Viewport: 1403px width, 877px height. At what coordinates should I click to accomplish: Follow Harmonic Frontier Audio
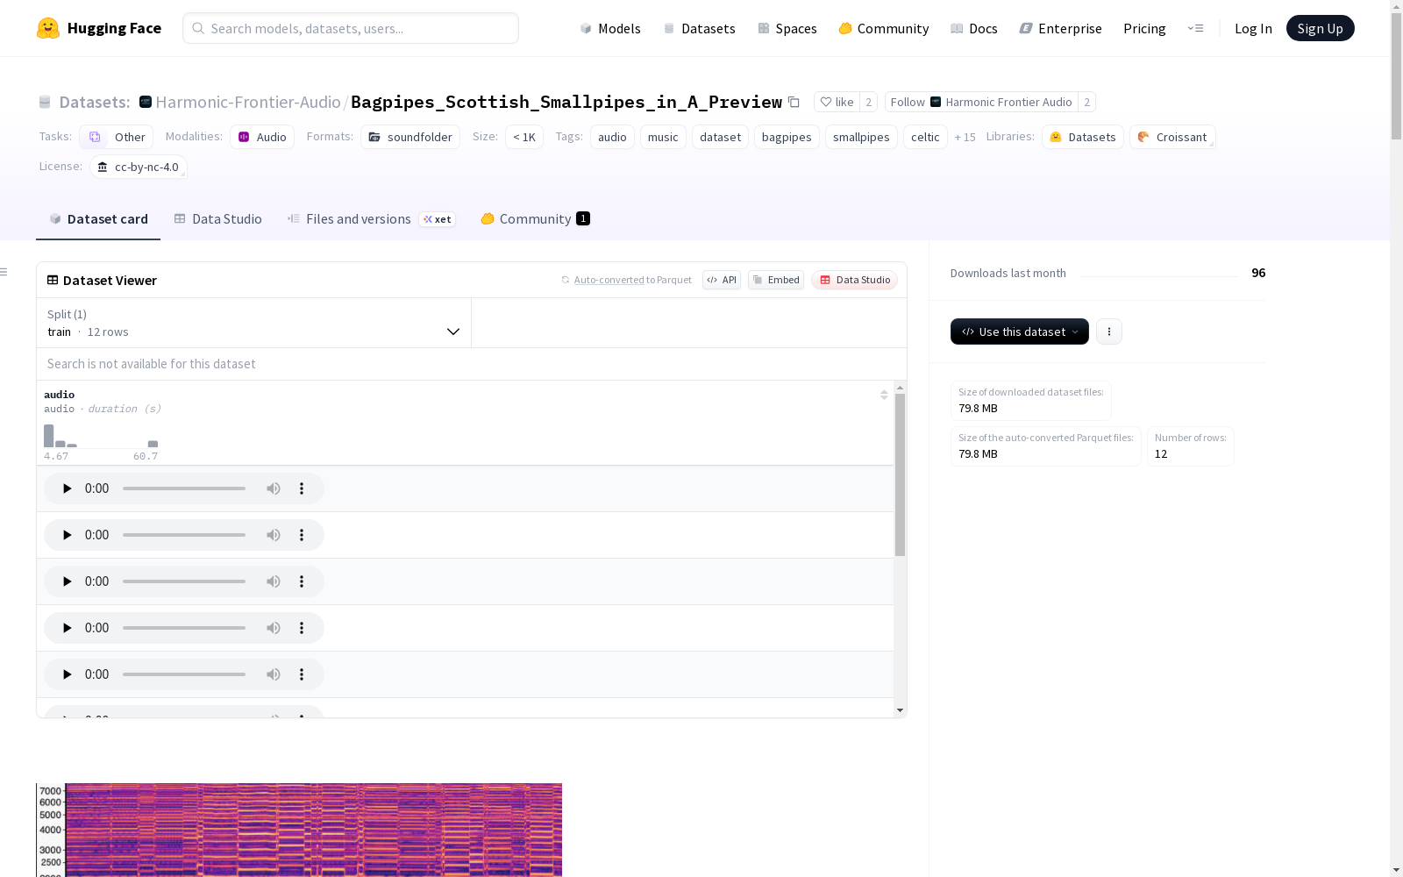point(980,102)
